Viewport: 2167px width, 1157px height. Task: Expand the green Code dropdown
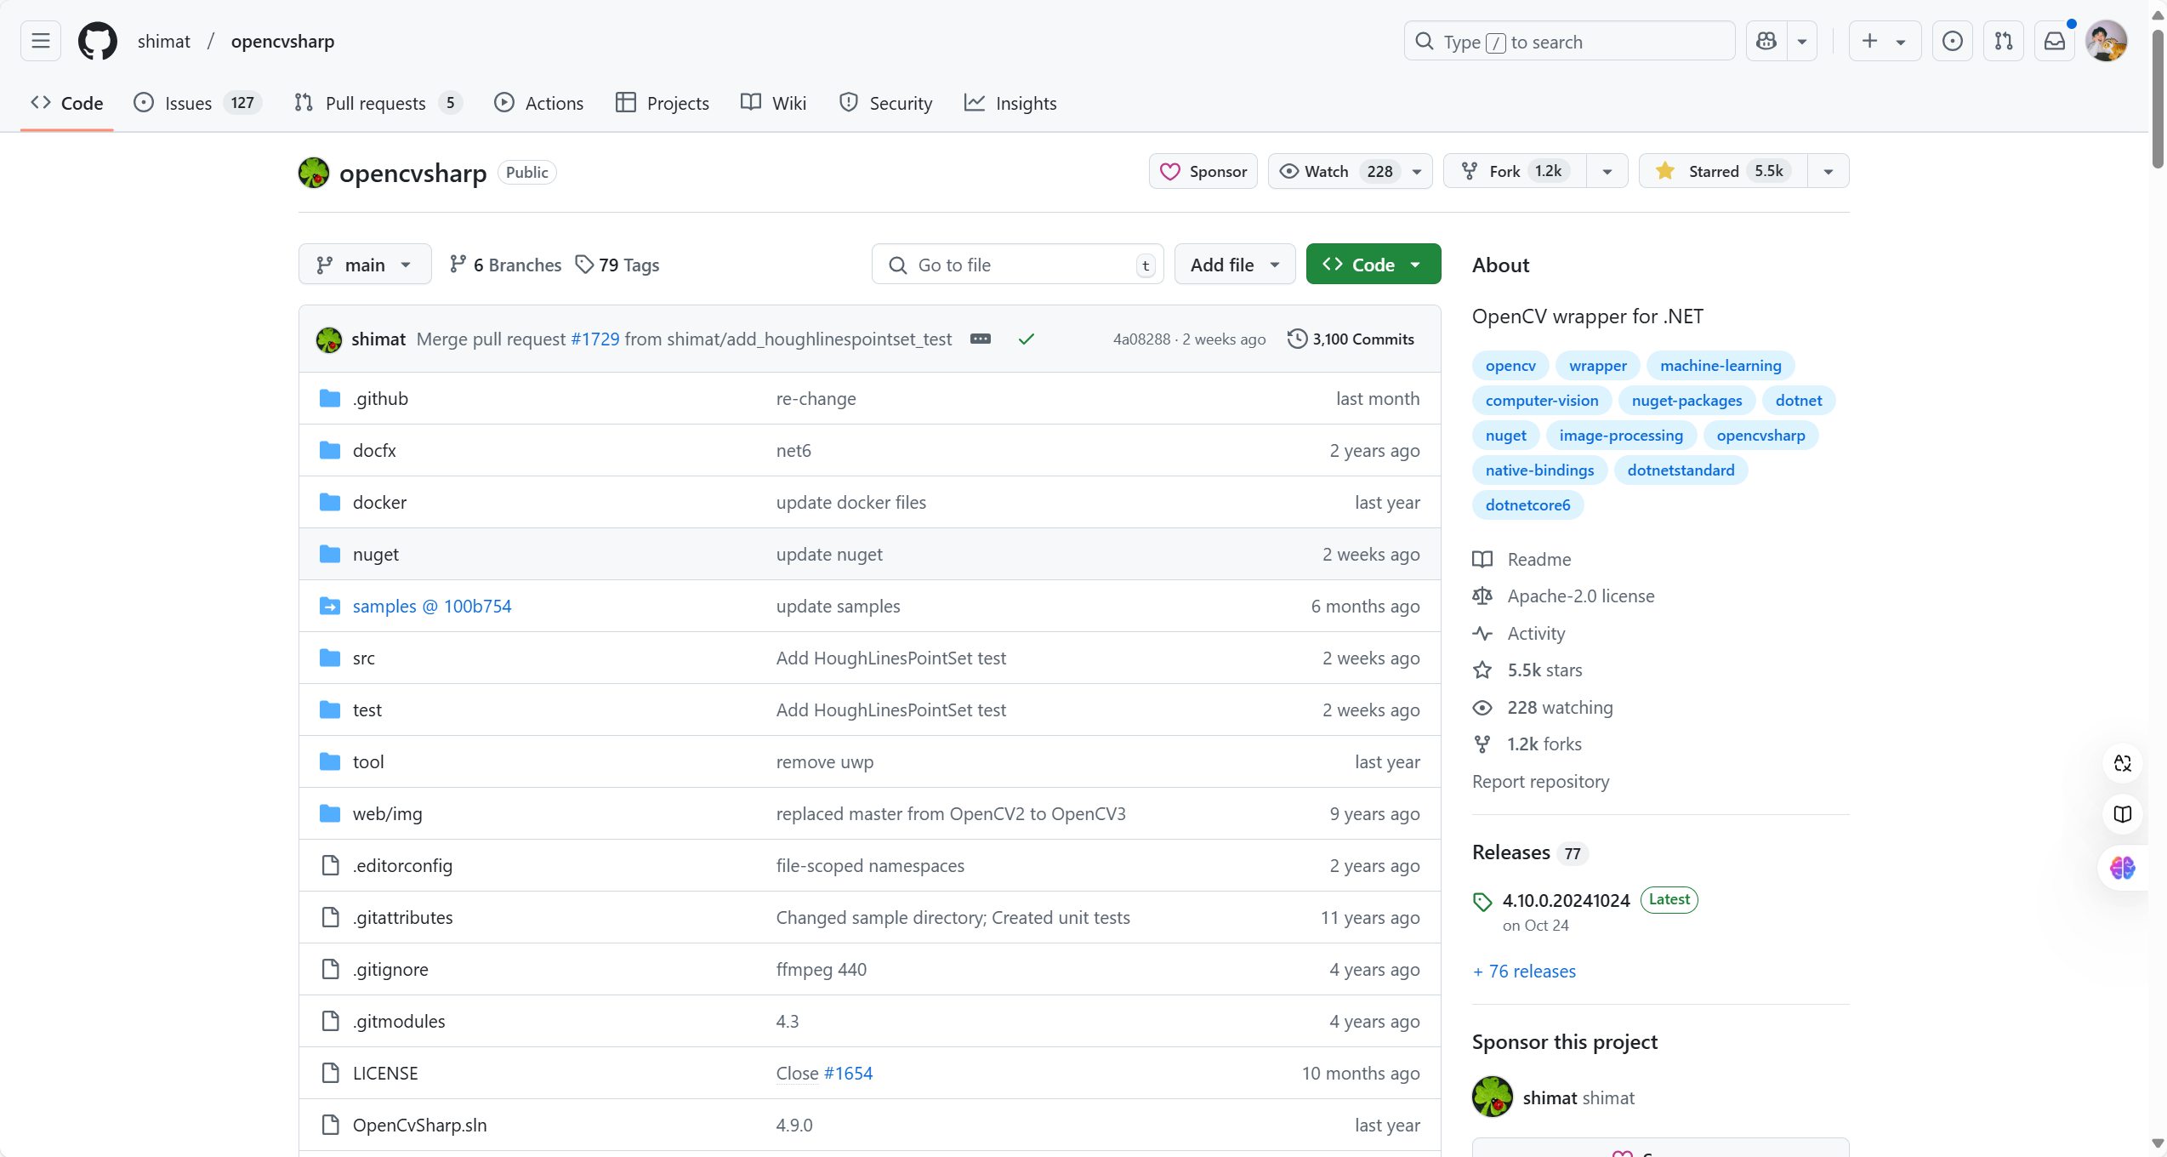[x=1374, y=265]
